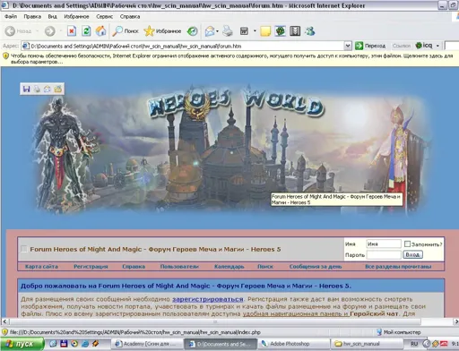Click the Go (Переход) green arrow button
This screenshot has width=459, height=351.
pyautogui.click(x=370, y=46)
